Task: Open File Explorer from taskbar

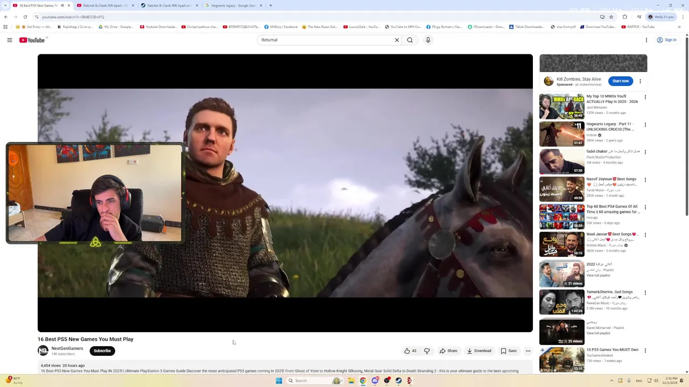Action: (x=351, y=381)
